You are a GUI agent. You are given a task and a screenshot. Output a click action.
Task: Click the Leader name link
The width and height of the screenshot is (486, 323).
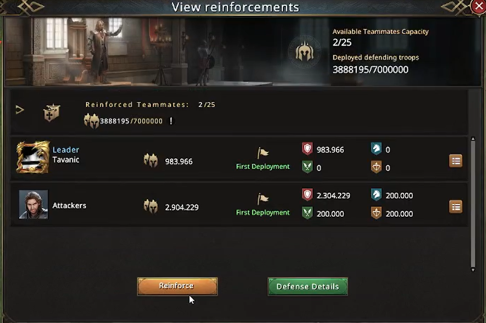66,150
